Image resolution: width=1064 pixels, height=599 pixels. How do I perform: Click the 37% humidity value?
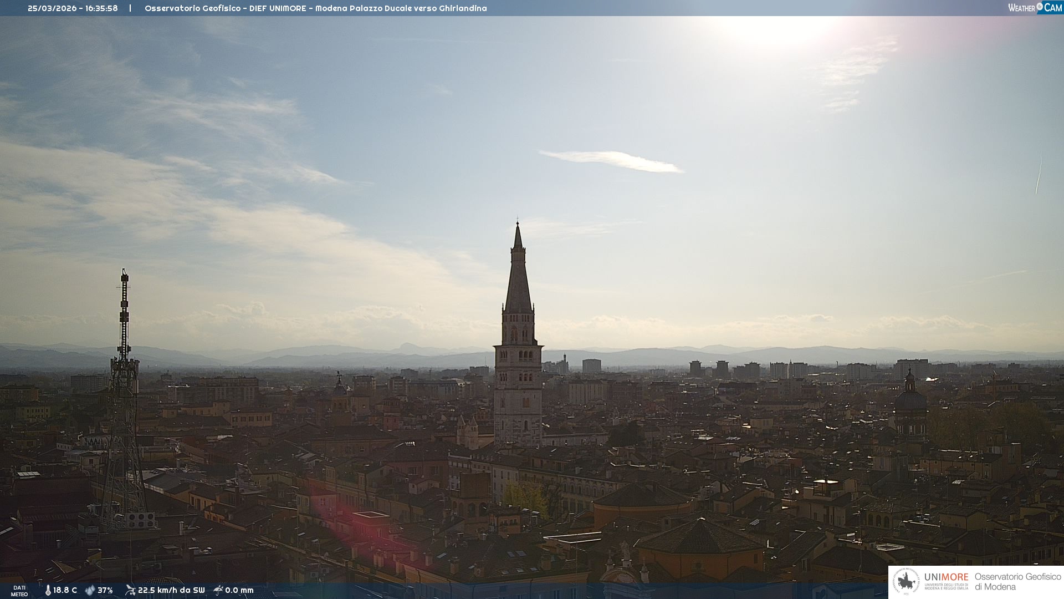click(105, 590)
